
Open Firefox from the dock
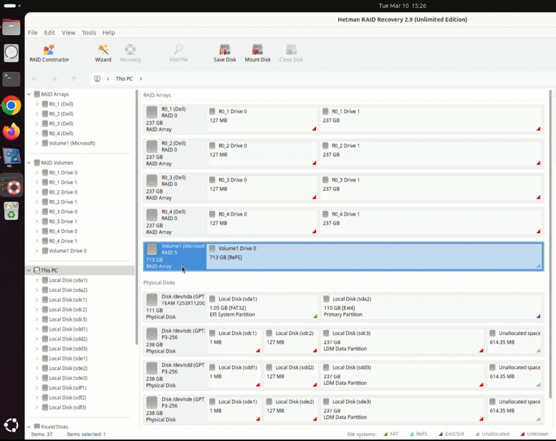click(11, 131)
